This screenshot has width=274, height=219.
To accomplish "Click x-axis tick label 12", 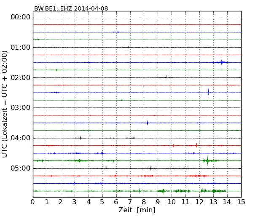I will coord(199,202).
